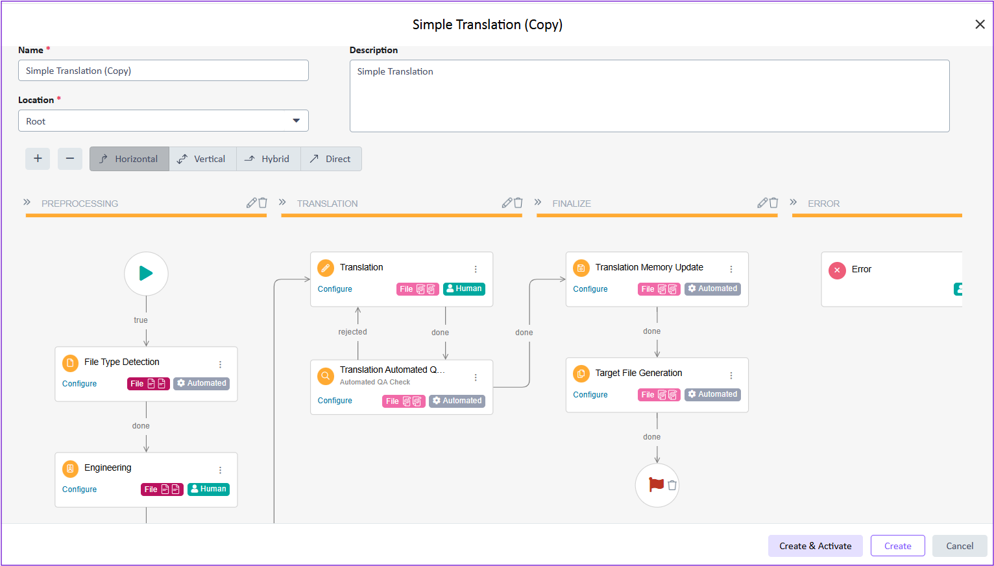
Task: Zoom out with the minus button
Action: (x=70, y=159)
